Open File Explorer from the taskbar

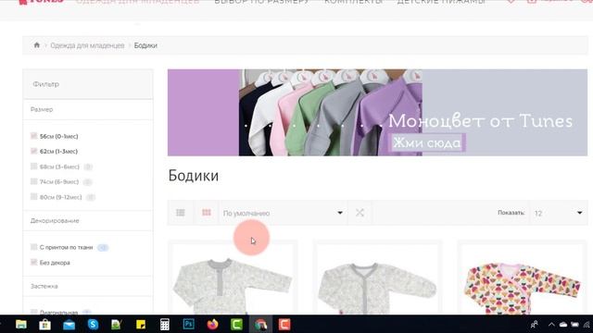[21, 325]
